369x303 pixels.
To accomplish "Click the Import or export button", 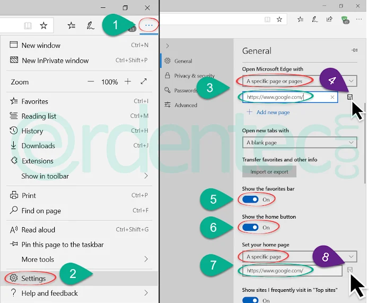I will pyautogui.click(x=269, y=171).
